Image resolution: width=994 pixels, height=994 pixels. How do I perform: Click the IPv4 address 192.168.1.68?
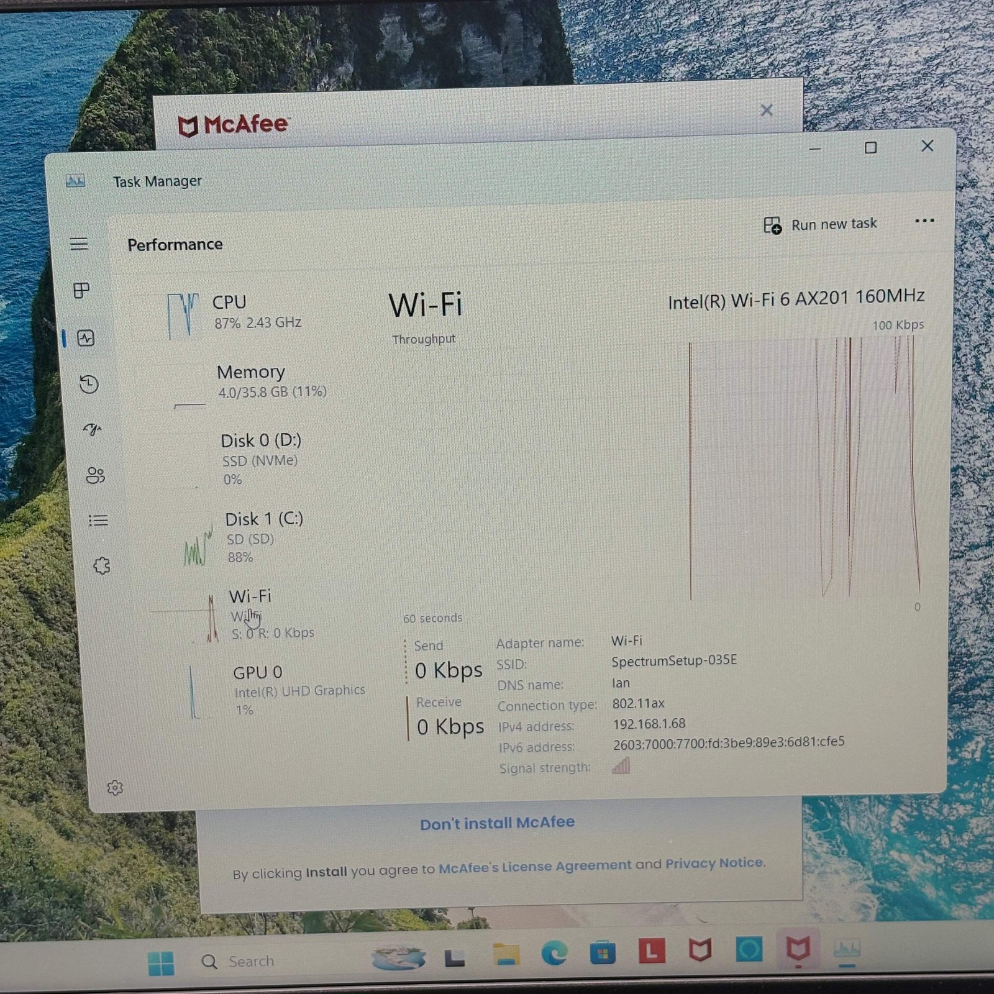pos(649,724)
